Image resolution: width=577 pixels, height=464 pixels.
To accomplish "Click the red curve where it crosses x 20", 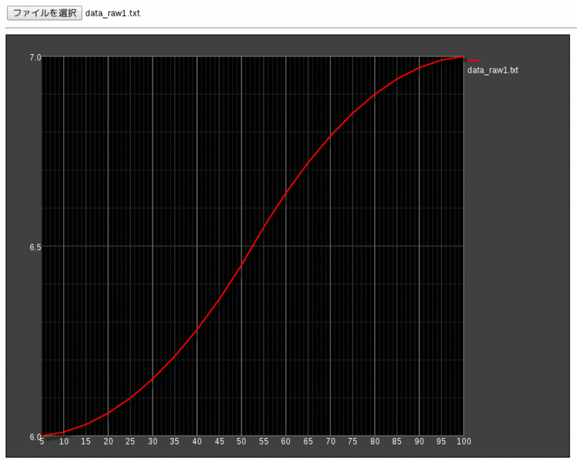I will click(x=108, y=413).
